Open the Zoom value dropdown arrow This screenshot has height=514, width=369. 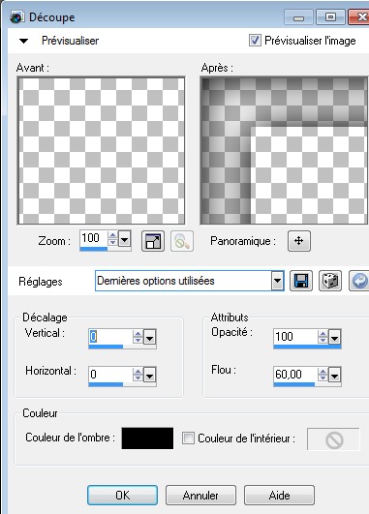pyautogui.click(x=124, y=239)
